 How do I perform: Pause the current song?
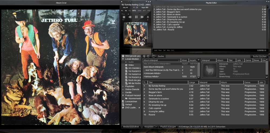[136, 17]
